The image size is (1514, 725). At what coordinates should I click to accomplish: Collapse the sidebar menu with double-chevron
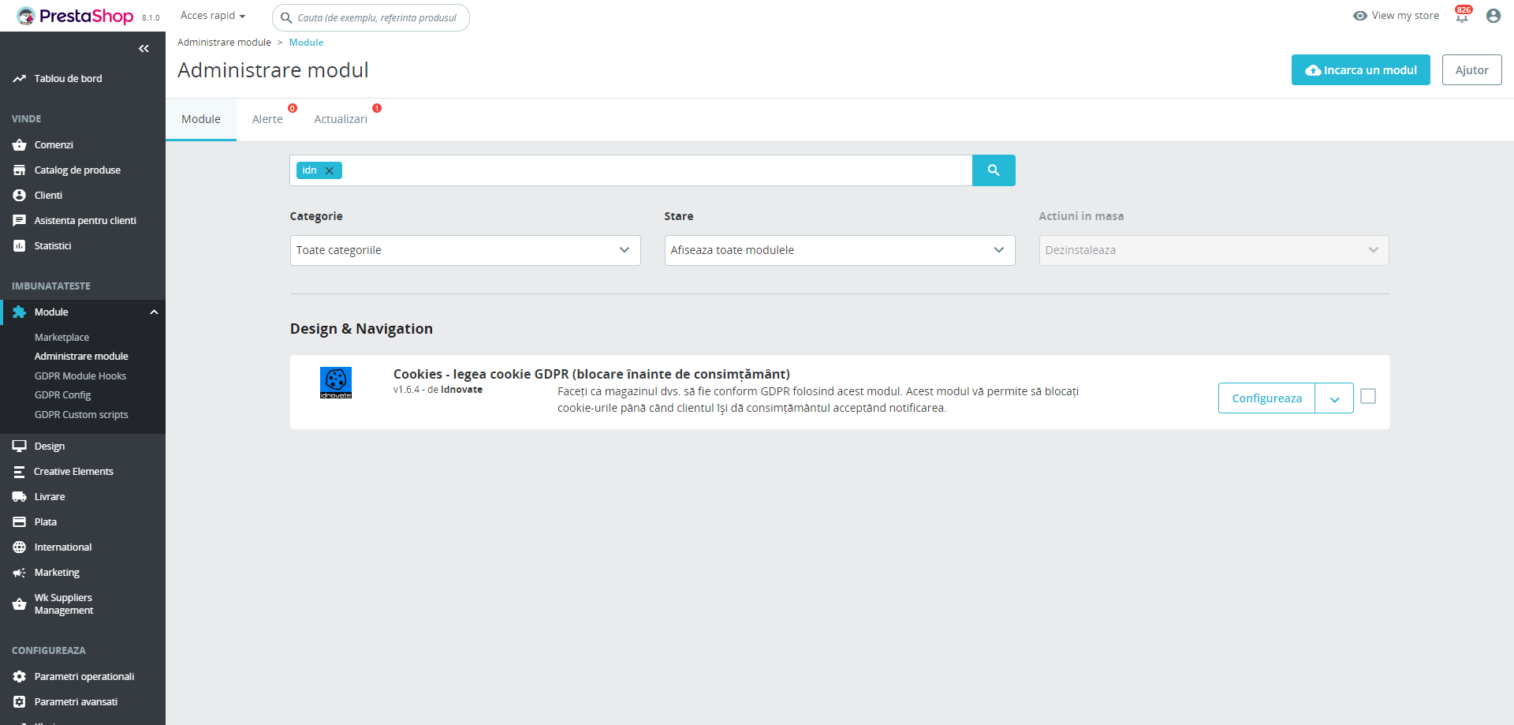tap(144, 49)
